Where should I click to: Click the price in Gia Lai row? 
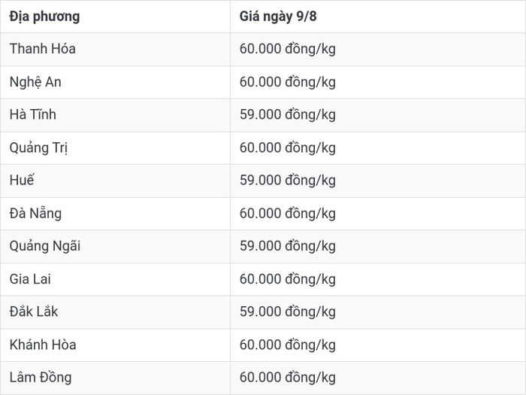pos(288,279)
